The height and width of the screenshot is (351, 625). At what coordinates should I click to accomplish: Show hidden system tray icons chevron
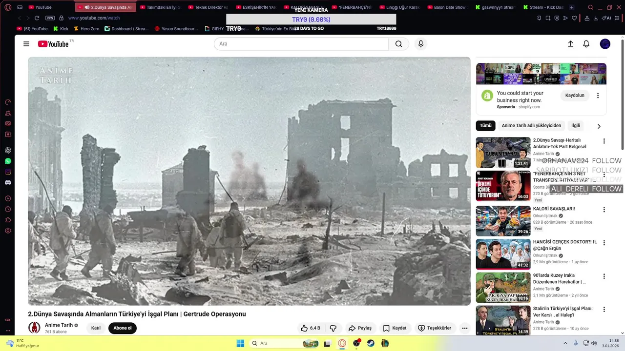(x=565, y=343)
